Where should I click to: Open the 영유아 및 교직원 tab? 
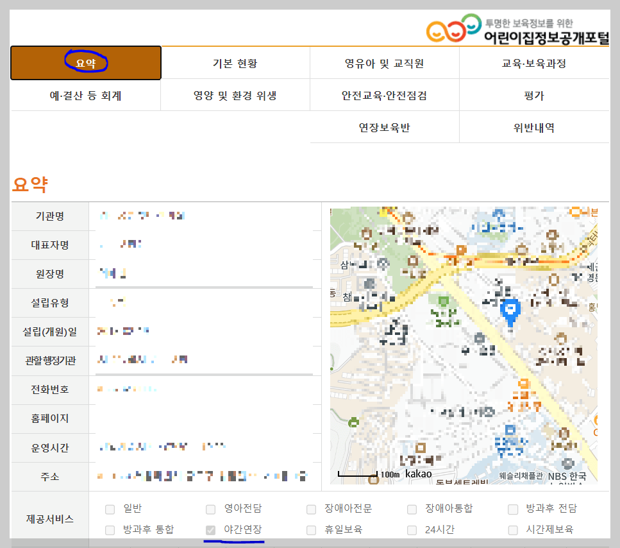click(x=384, y=63)
